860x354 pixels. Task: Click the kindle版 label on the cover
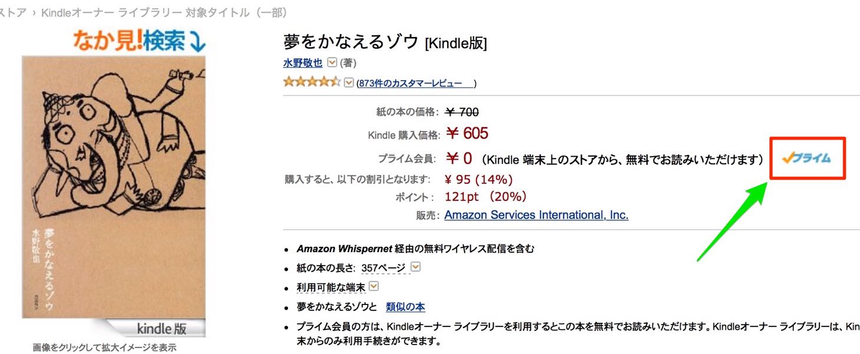161,328
